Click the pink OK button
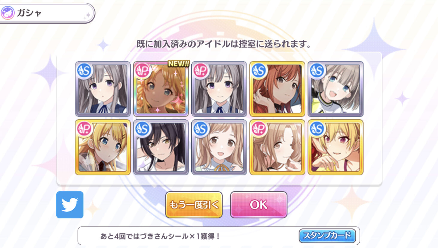This screenshot has width=438, height=248. 259,205
